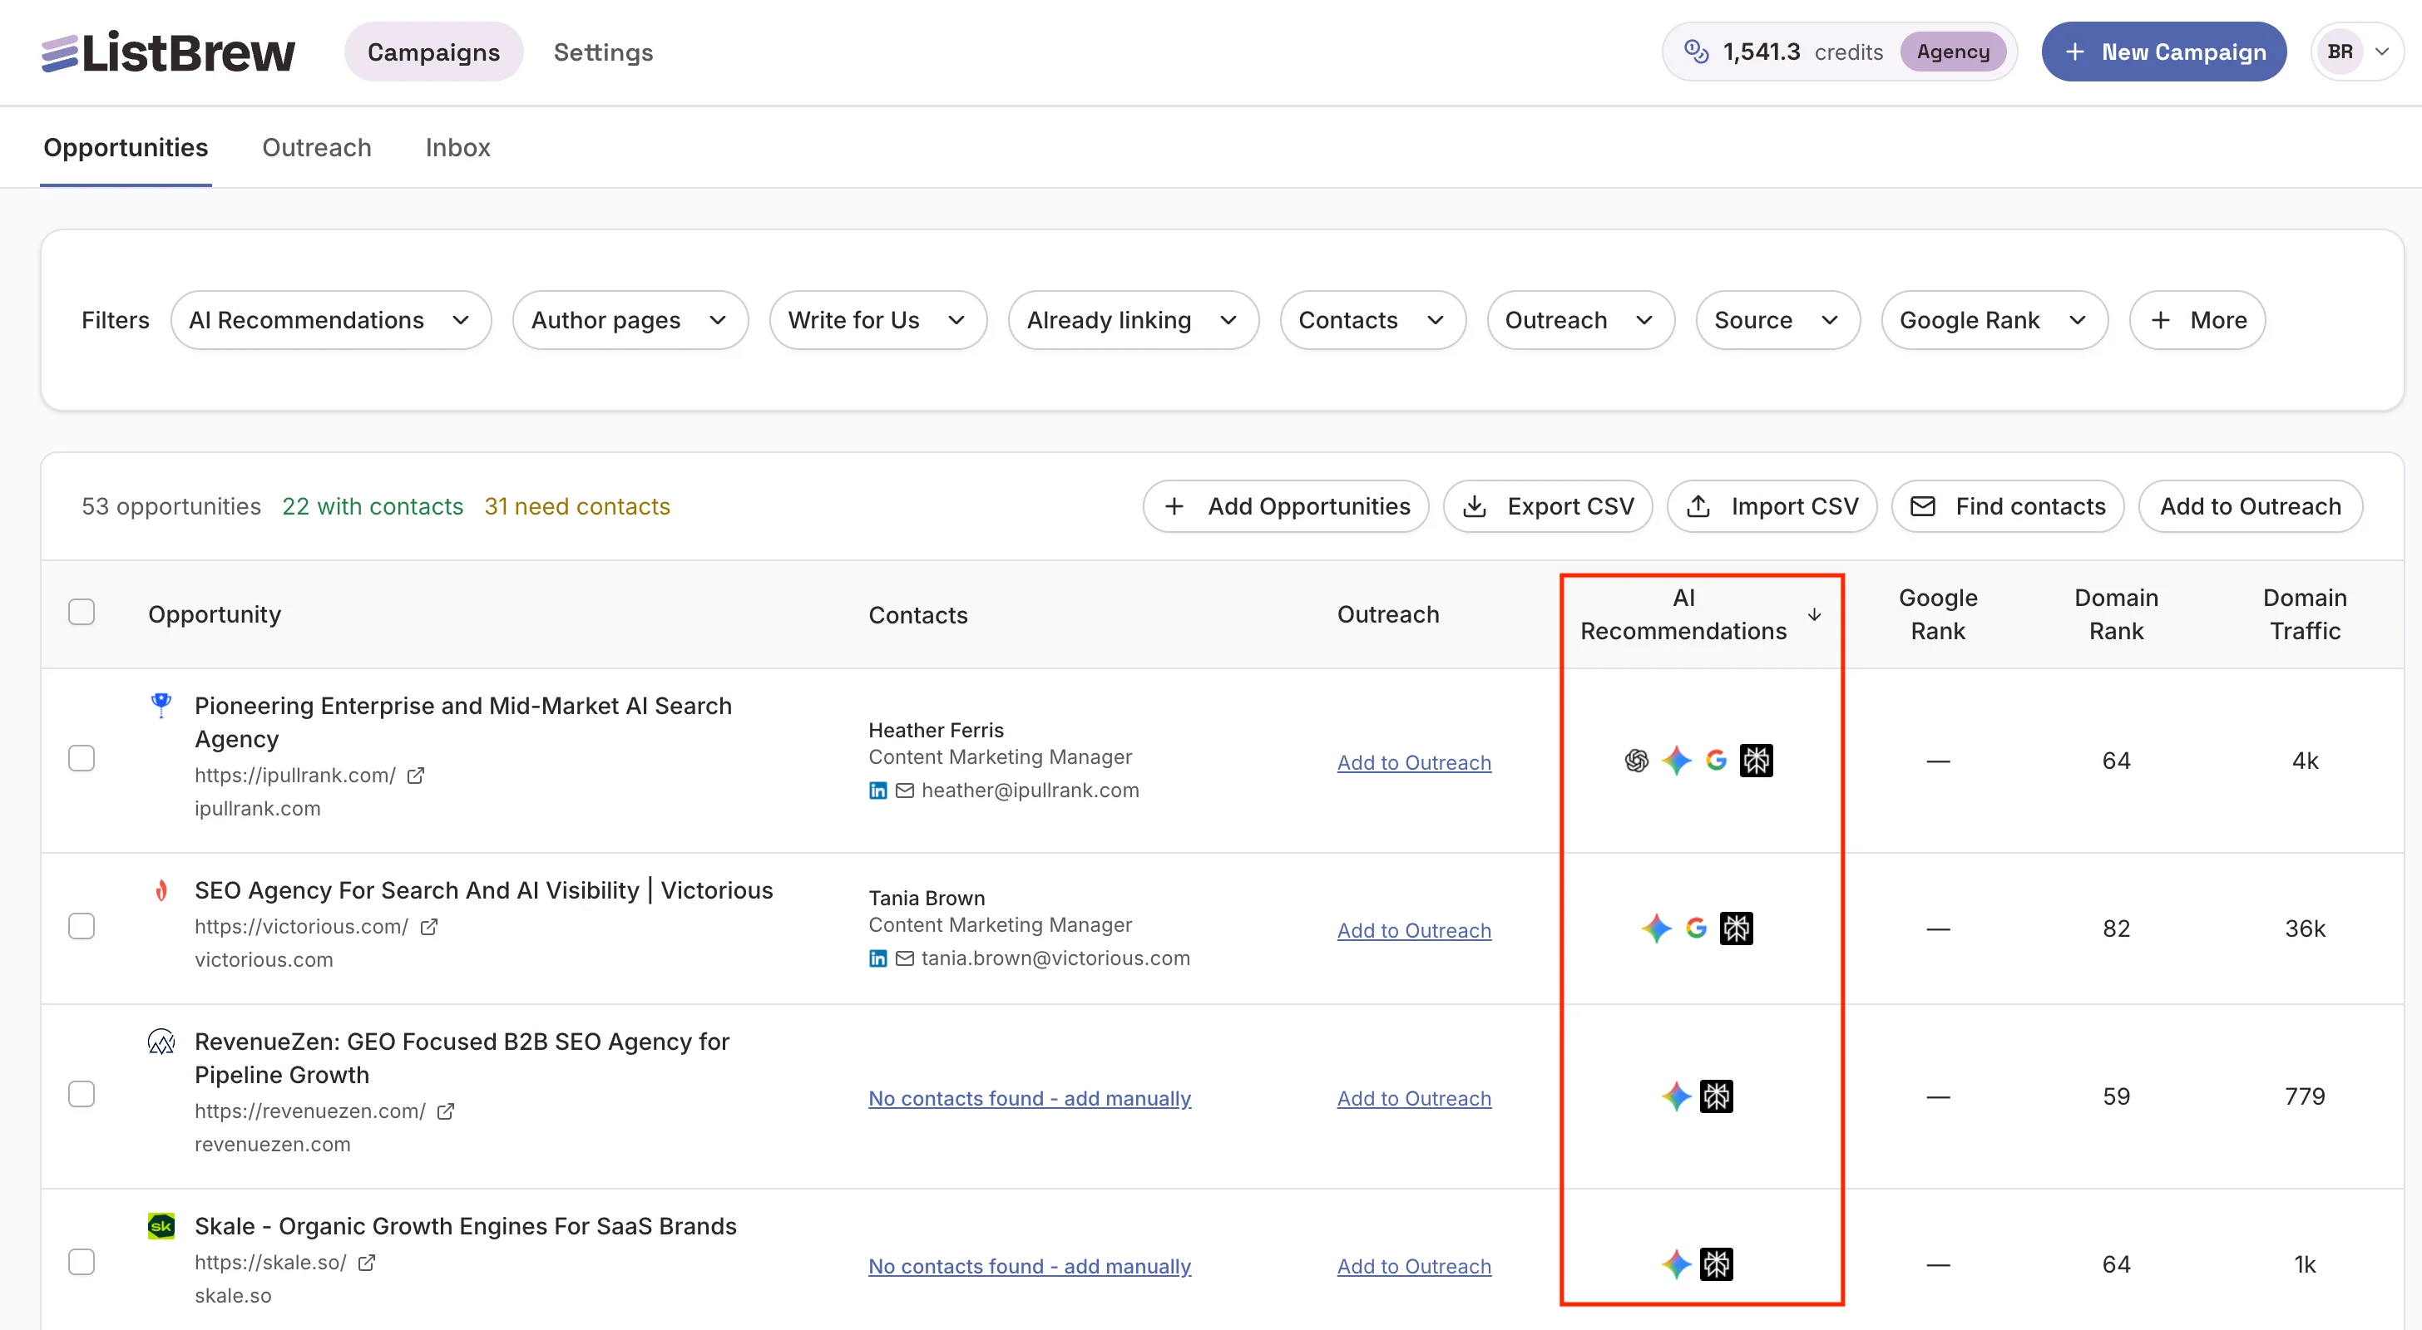2422x1330 pixels.
Task: Click Add to Outreach link for Skale
Action: click(1414, 1266)
